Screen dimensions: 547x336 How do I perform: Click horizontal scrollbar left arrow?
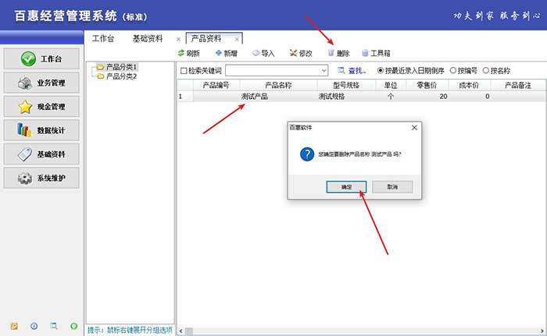[181, 331]
